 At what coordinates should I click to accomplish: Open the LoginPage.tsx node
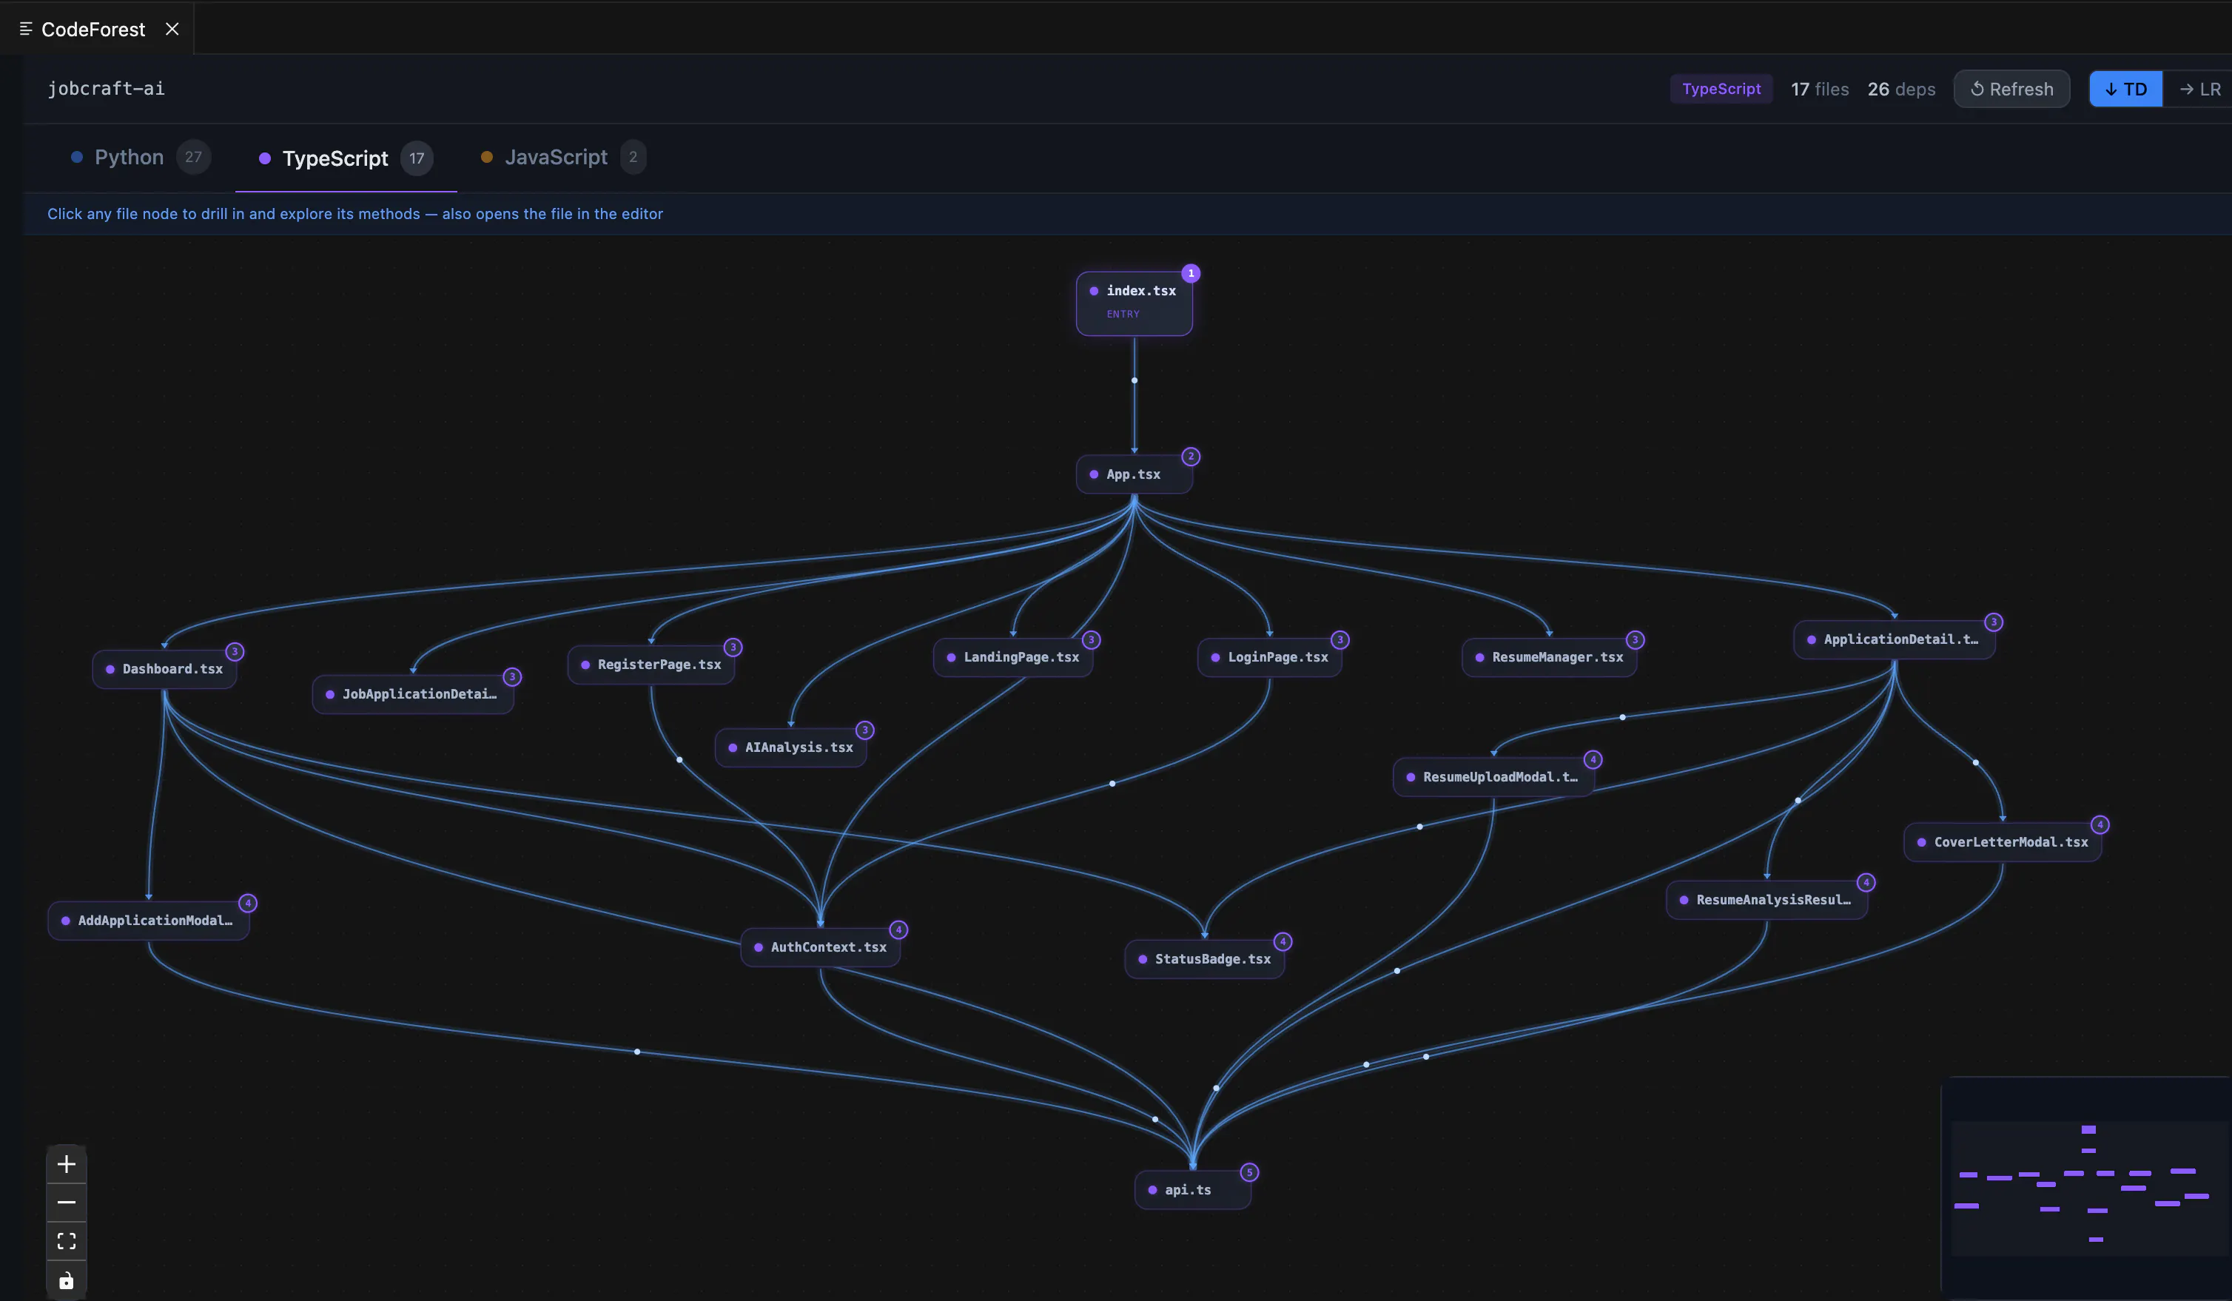[1269, 657]
